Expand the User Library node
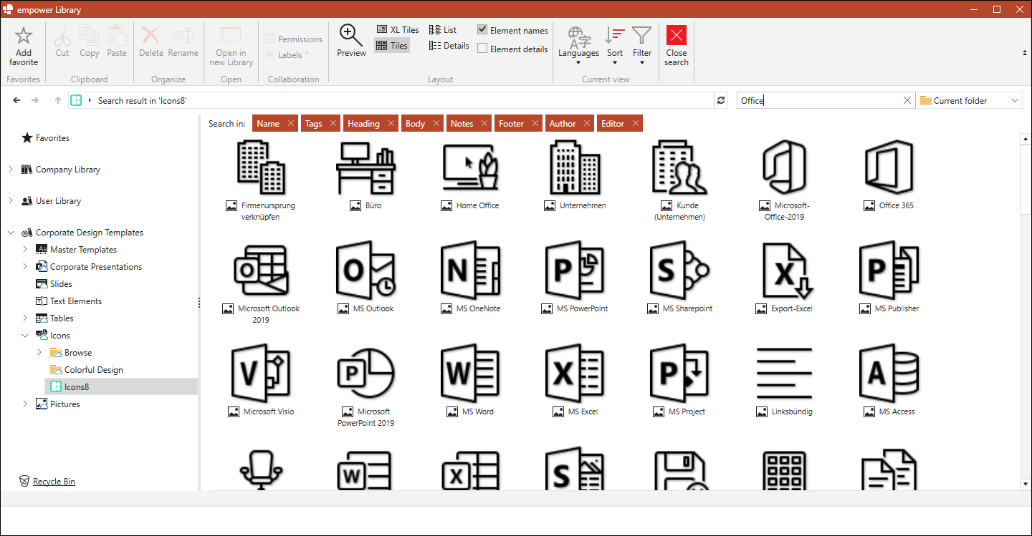Image resolution: width=1032 pixels, height=536 pixels. click(x=11, y=201)
